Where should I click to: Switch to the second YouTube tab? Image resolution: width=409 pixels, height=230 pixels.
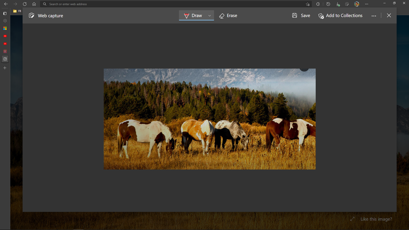pos(5,43)
